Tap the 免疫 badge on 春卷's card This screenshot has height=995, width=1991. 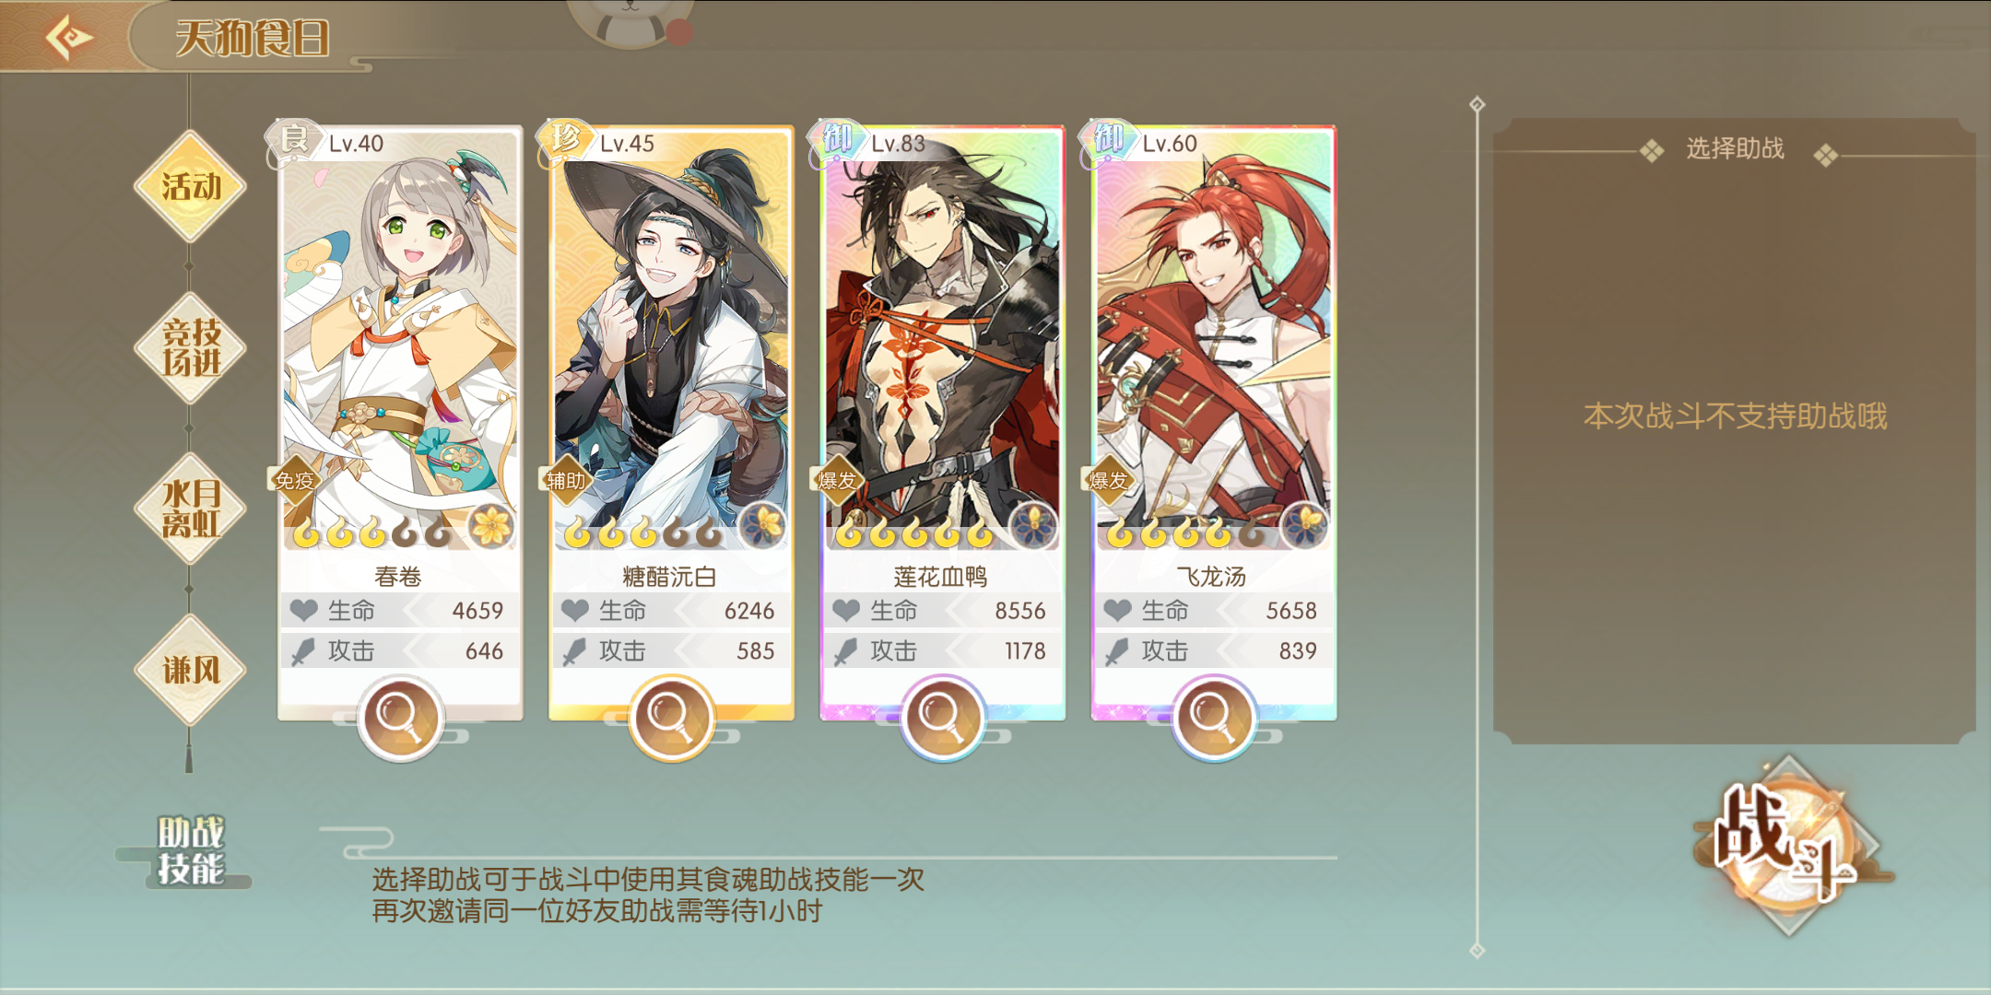295,480
